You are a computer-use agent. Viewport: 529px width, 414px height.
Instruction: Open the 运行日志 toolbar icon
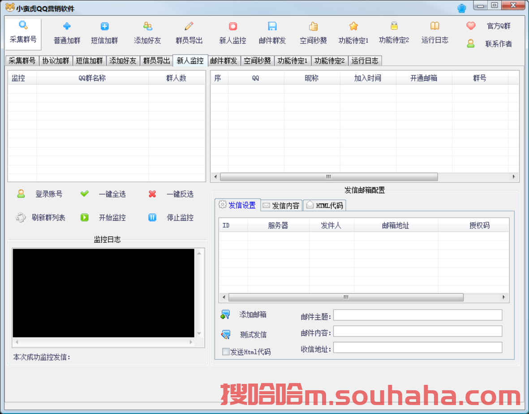point(434,33)
